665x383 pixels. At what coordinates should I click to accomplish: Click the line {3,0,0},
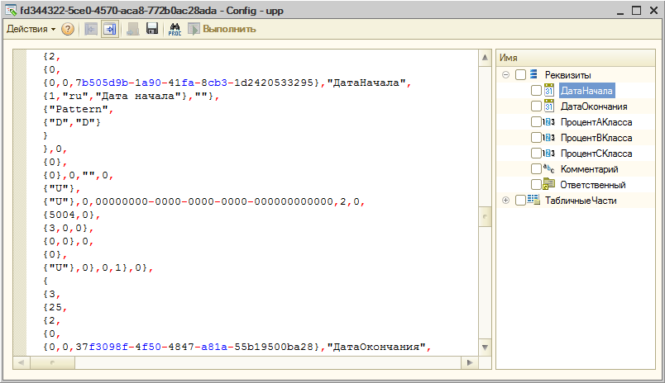point(69,228)
